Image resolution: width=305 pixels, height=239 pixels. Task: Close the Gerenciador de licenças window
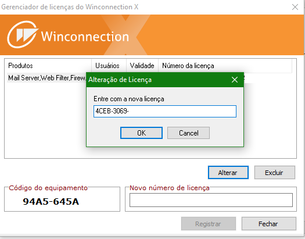[x=295, y=7]
